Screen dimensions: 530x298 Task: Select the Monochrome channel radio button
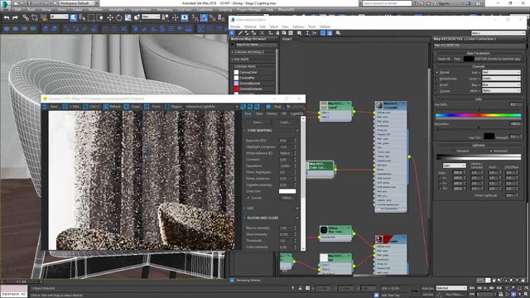click(x=436, y=79)
